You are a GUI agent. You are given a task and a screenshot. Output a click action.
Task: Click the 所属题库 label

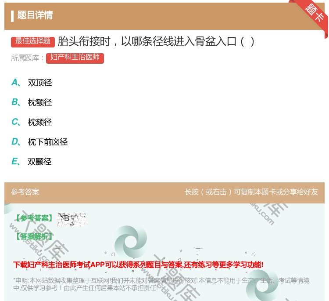click(x=28, y=58)
